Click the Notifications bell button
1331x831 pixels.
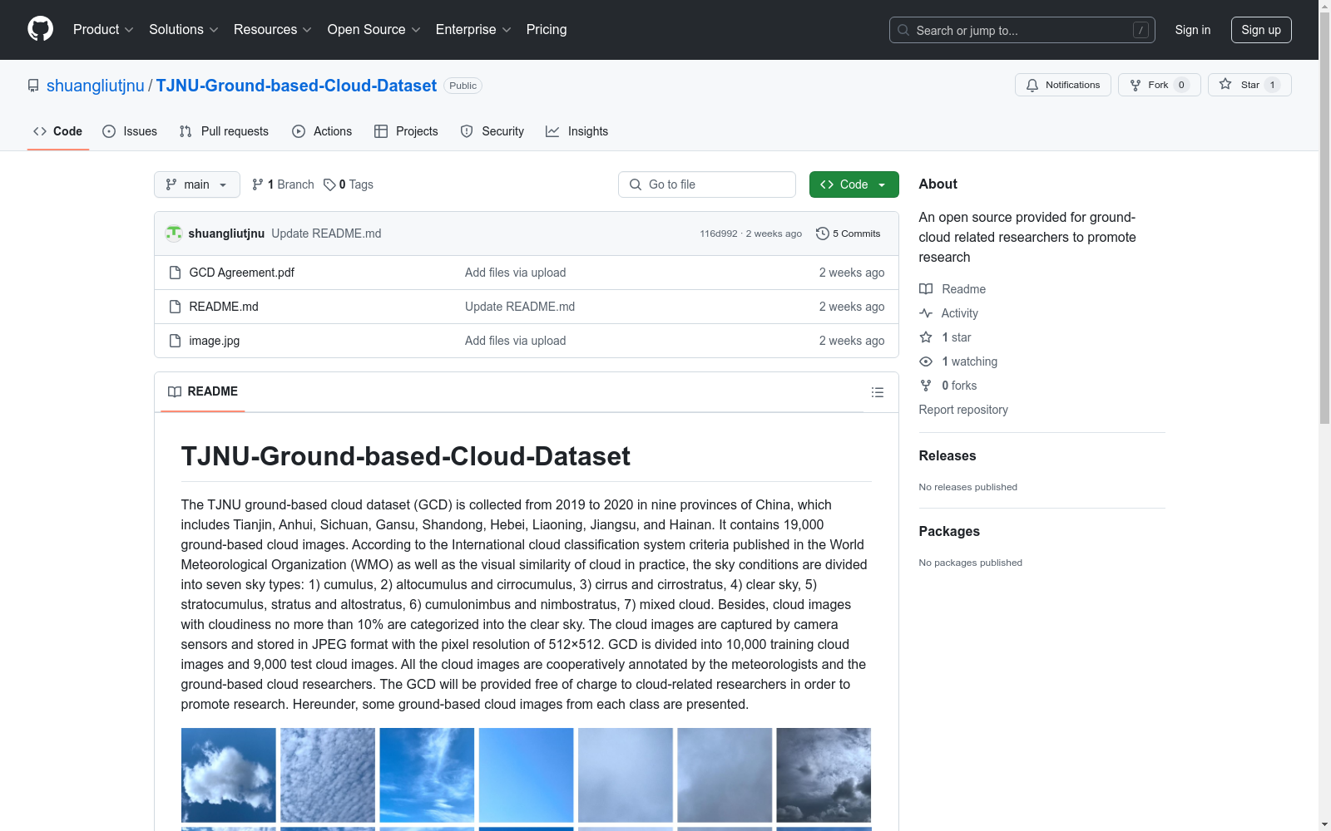point(1062,85)
